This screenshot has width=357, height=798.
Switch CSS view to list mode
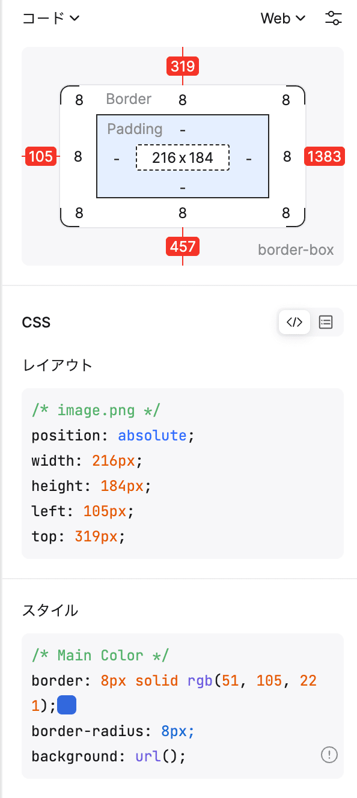point(326,322)
